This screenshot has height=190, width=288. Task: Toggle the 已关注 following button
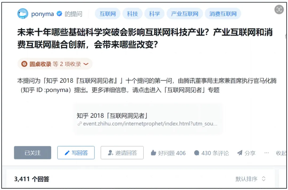pos(33,153)
